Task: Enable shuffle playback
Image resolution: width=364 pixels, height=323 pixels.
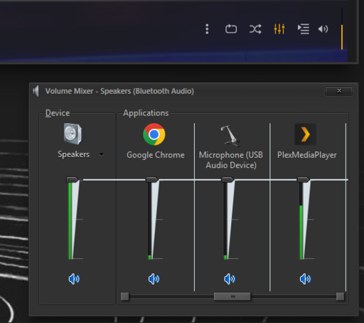Action: tap(255, 29)
